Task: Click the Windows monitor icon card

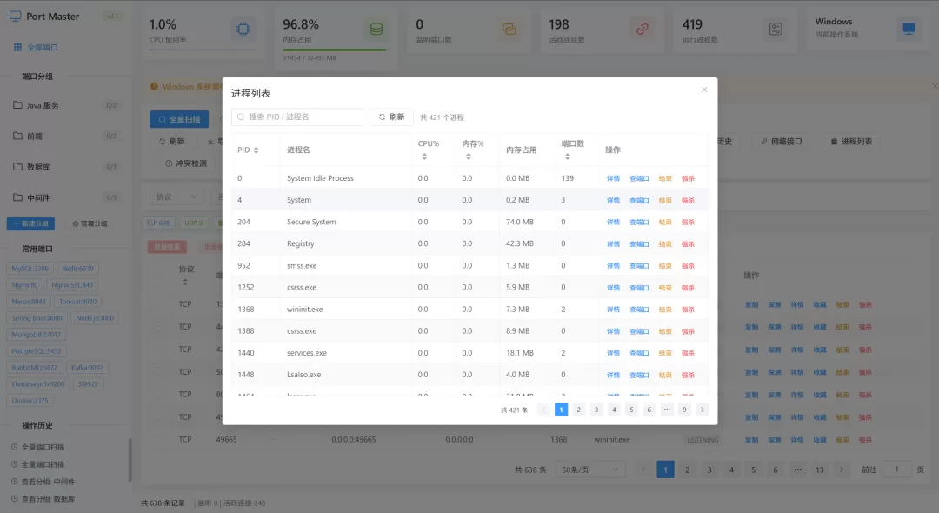Action: tap(909, 29)
